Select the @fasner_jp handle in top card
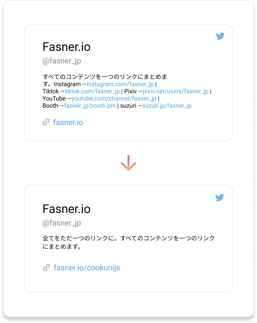 pyautogui.click(x=62, y=61)
